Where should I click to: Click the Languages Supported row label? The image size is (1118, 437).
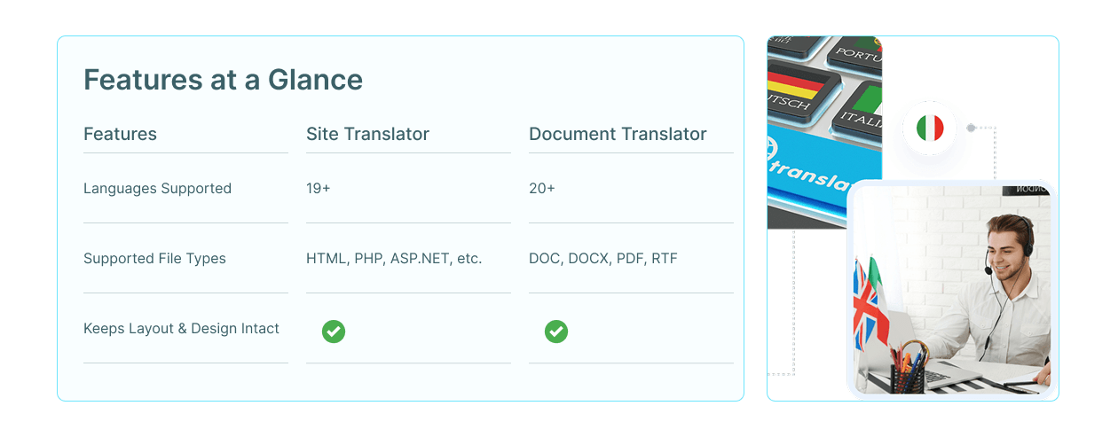coord(157,189)
